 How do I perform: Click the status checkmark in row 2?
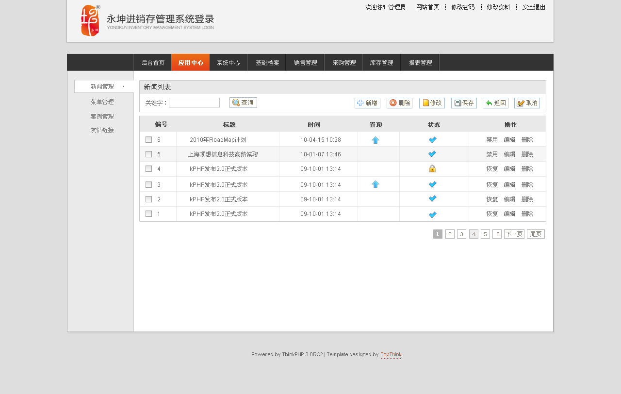[433, 198]
